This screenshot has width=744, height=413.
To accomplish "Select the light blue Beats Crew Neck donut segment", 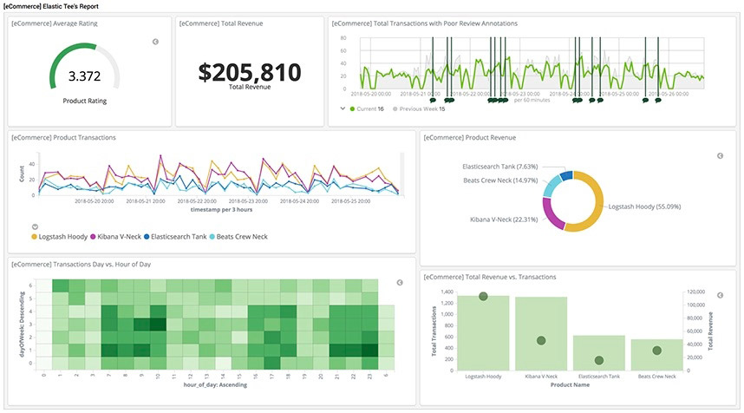I will point(549,186).
